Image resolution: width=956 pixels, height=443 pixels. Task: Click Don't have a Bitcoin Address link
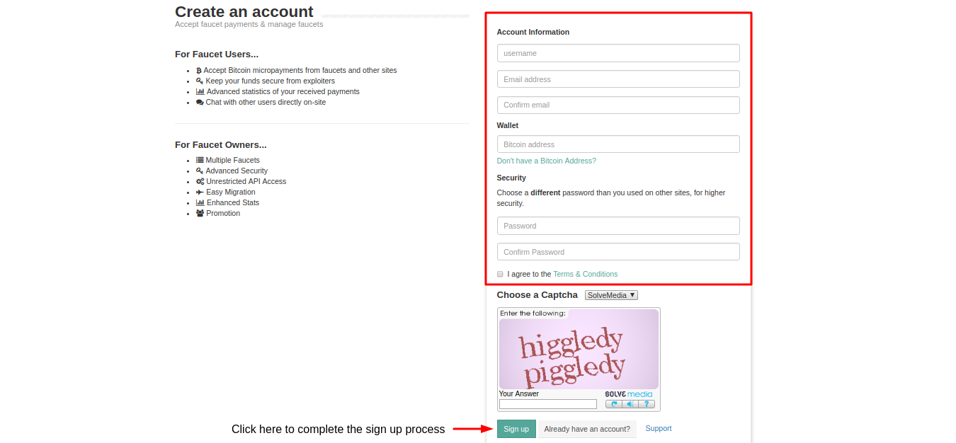click(546, 161)
